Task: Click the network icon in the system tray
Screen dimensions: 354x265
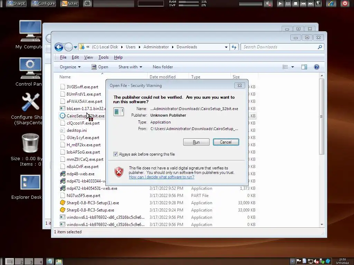Action: 310,261
